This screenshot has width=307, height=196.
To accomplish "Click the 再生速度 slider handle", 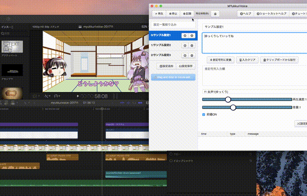I will [x=228, y=100].
